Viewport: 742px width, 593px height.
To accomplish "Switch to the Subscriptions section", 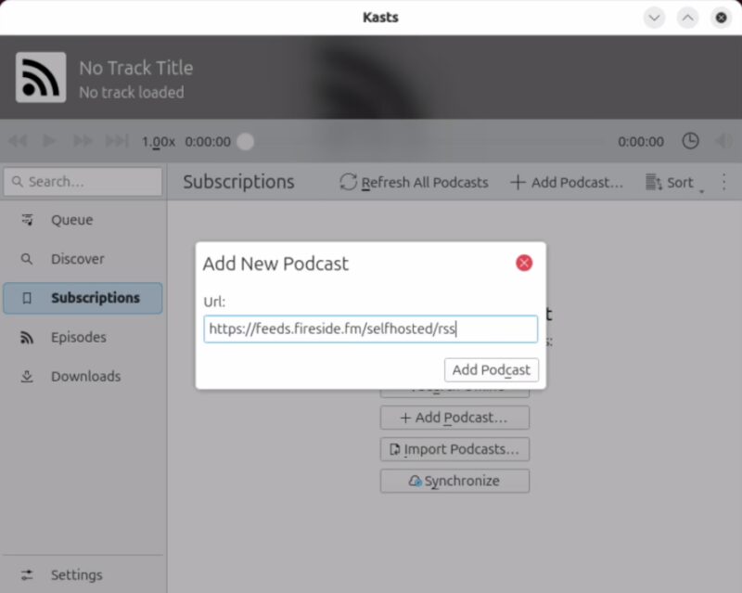I will pyautogui.click(x=95, y=298).
